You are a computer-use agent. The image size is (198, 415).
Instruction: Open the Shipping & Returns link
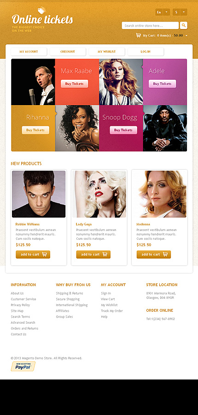pos(70,293)
